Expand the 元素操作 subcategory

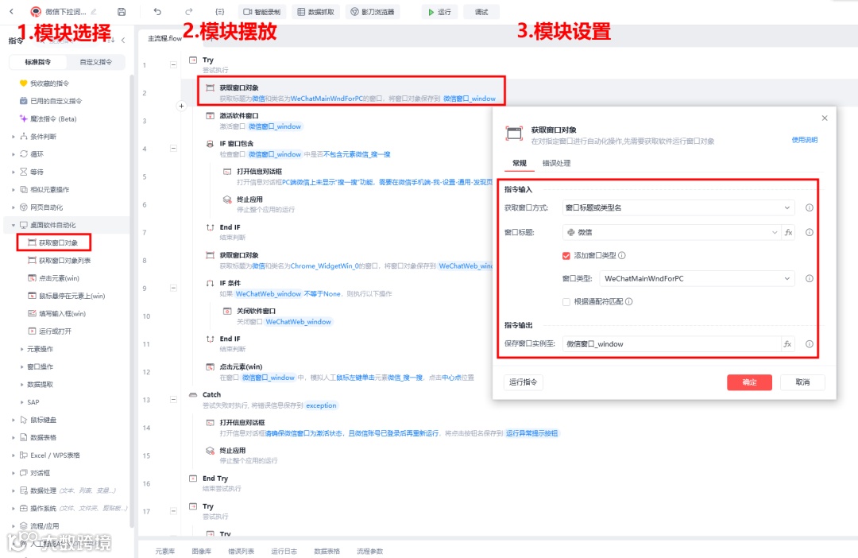[x=22, y=349]
